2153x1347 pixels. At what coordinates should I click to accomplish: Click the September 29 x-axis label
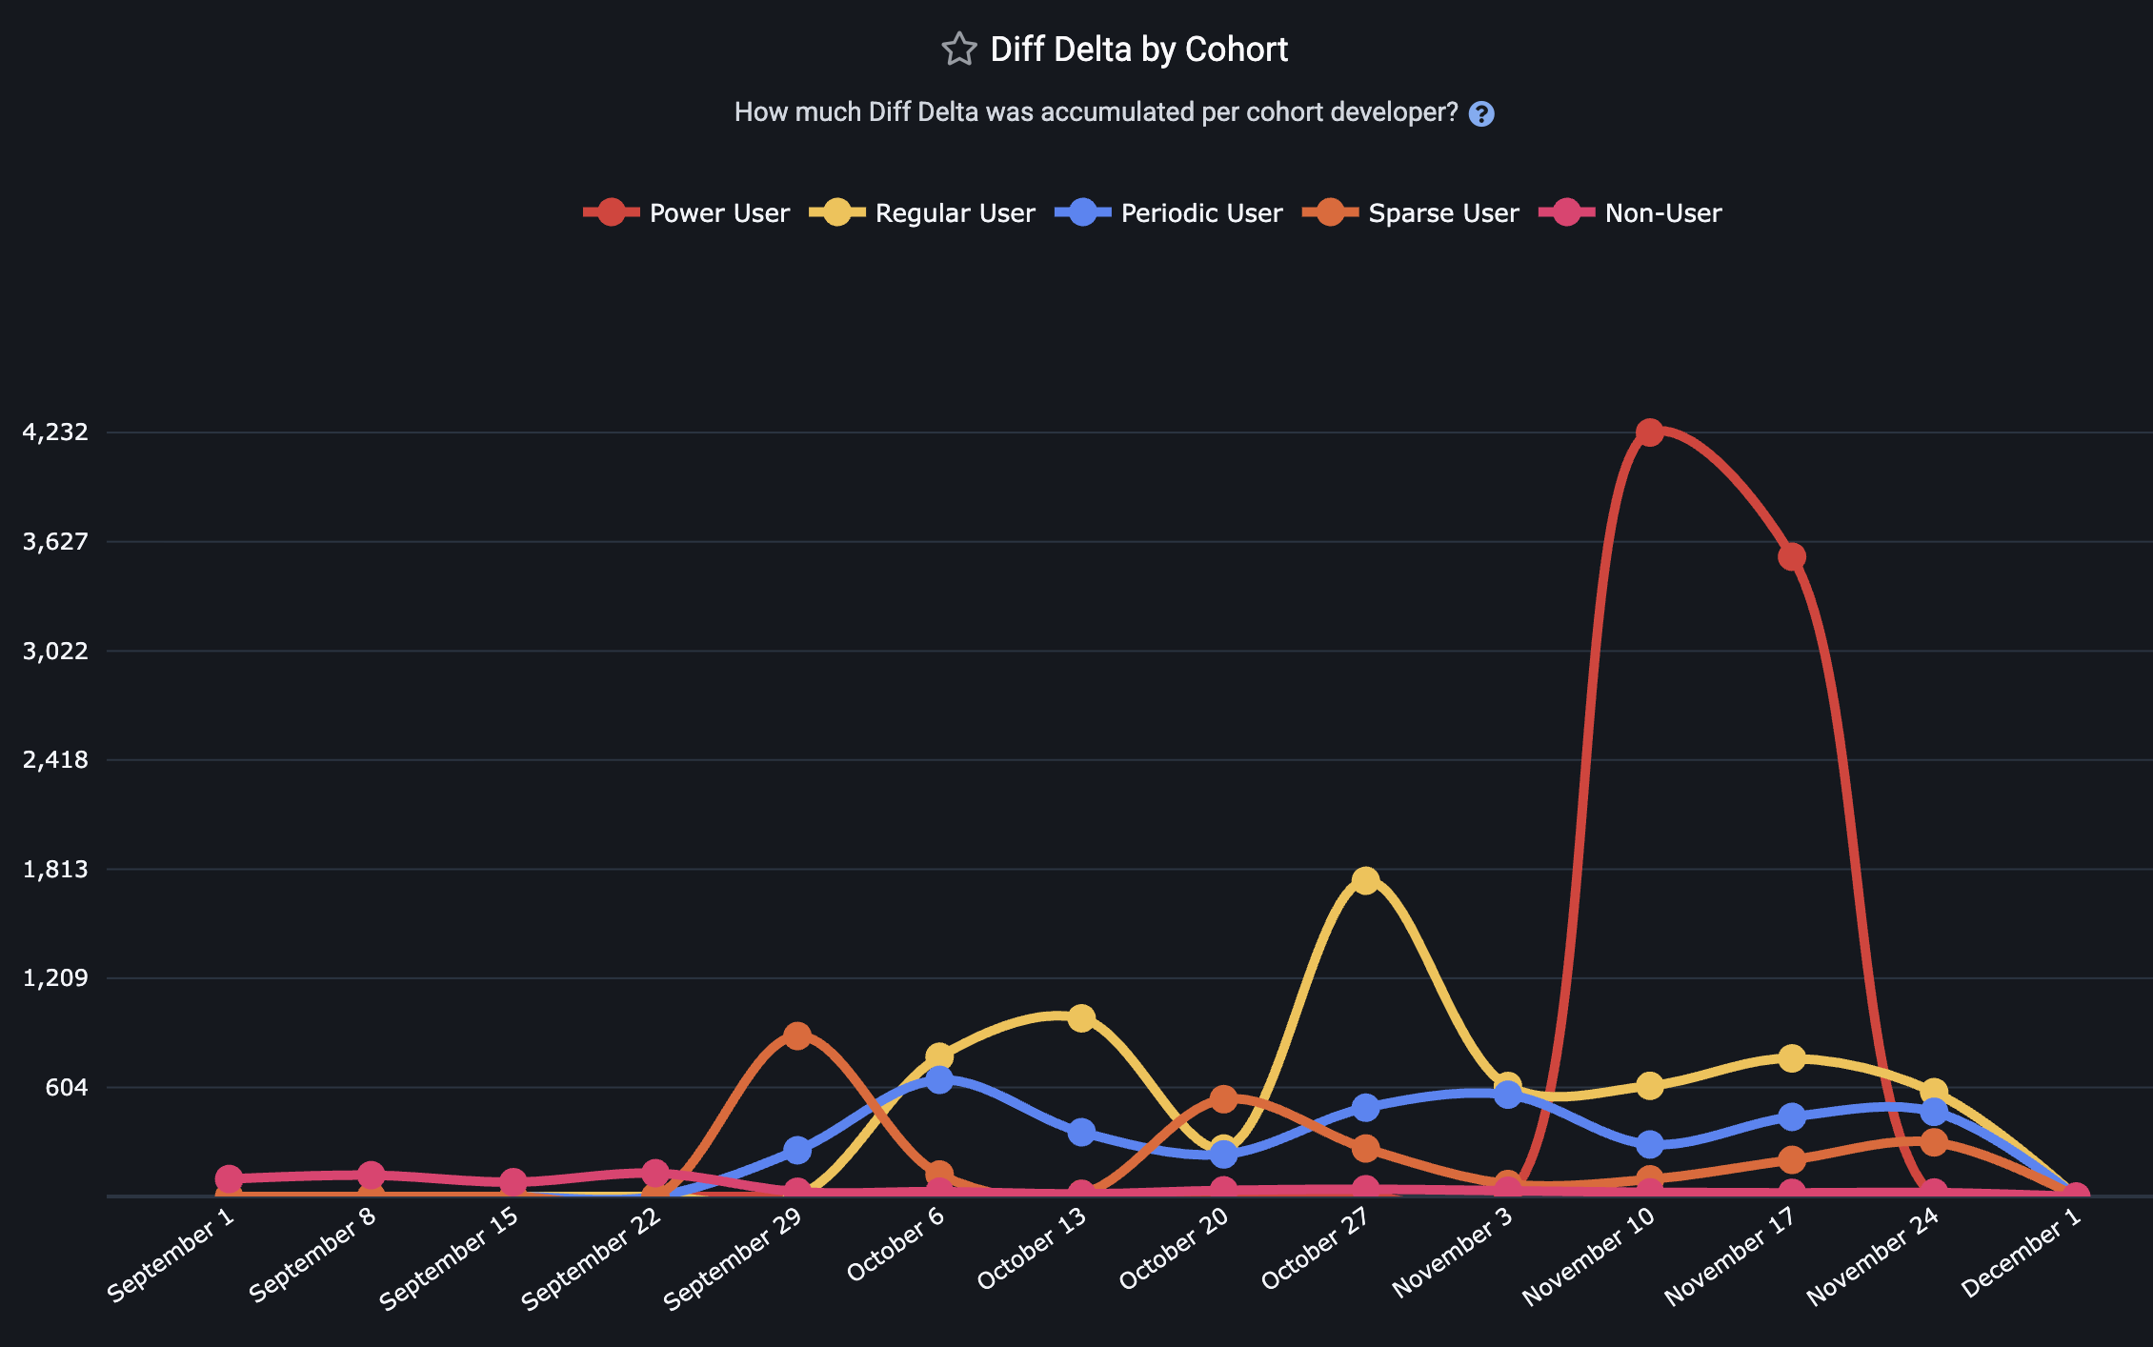(733, 1259)
